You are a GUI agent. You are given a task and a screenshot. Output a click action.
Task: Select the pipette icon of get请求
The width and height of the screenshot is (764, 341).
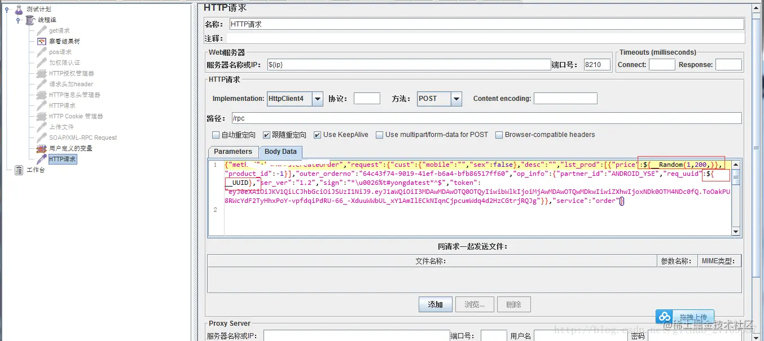click(42, 30)
